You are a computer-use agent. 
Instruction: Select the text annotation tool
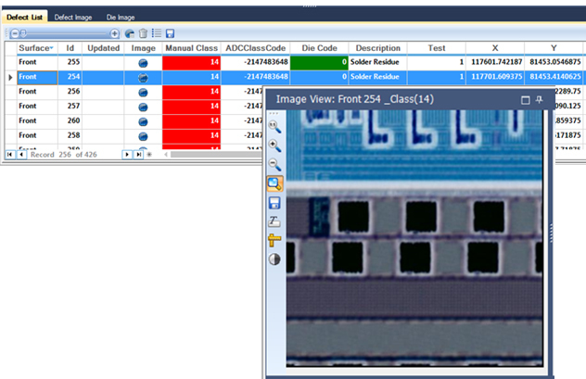pyautogui.click(x=275, y=221)
